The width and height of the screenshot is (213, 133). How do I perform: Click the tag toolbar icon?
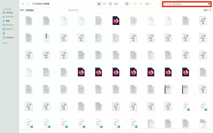coord(141,4)
